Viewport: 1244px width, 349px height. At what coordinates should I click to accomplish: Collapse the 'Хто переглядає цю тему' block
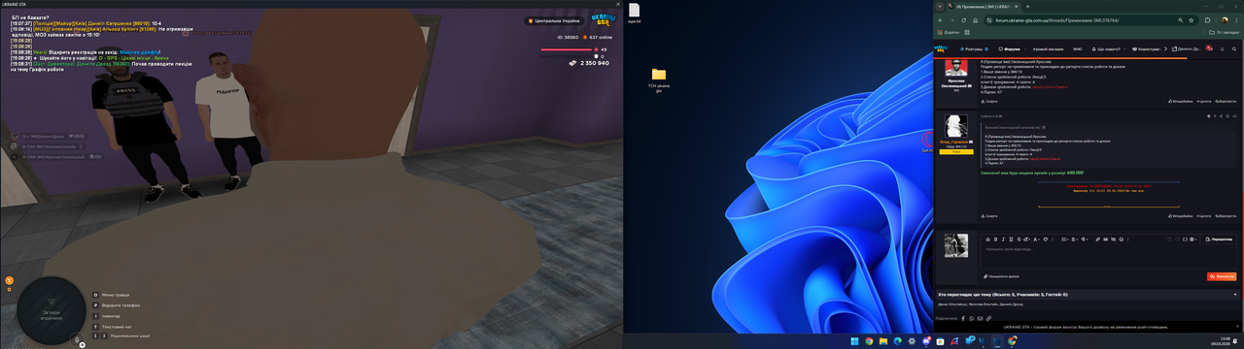point(1235,295)
